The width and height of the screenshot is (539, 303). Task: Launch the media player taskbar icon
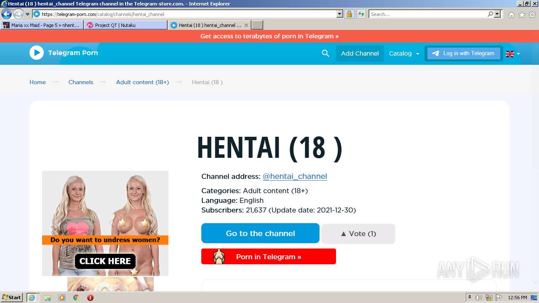(x=62, y=298)
